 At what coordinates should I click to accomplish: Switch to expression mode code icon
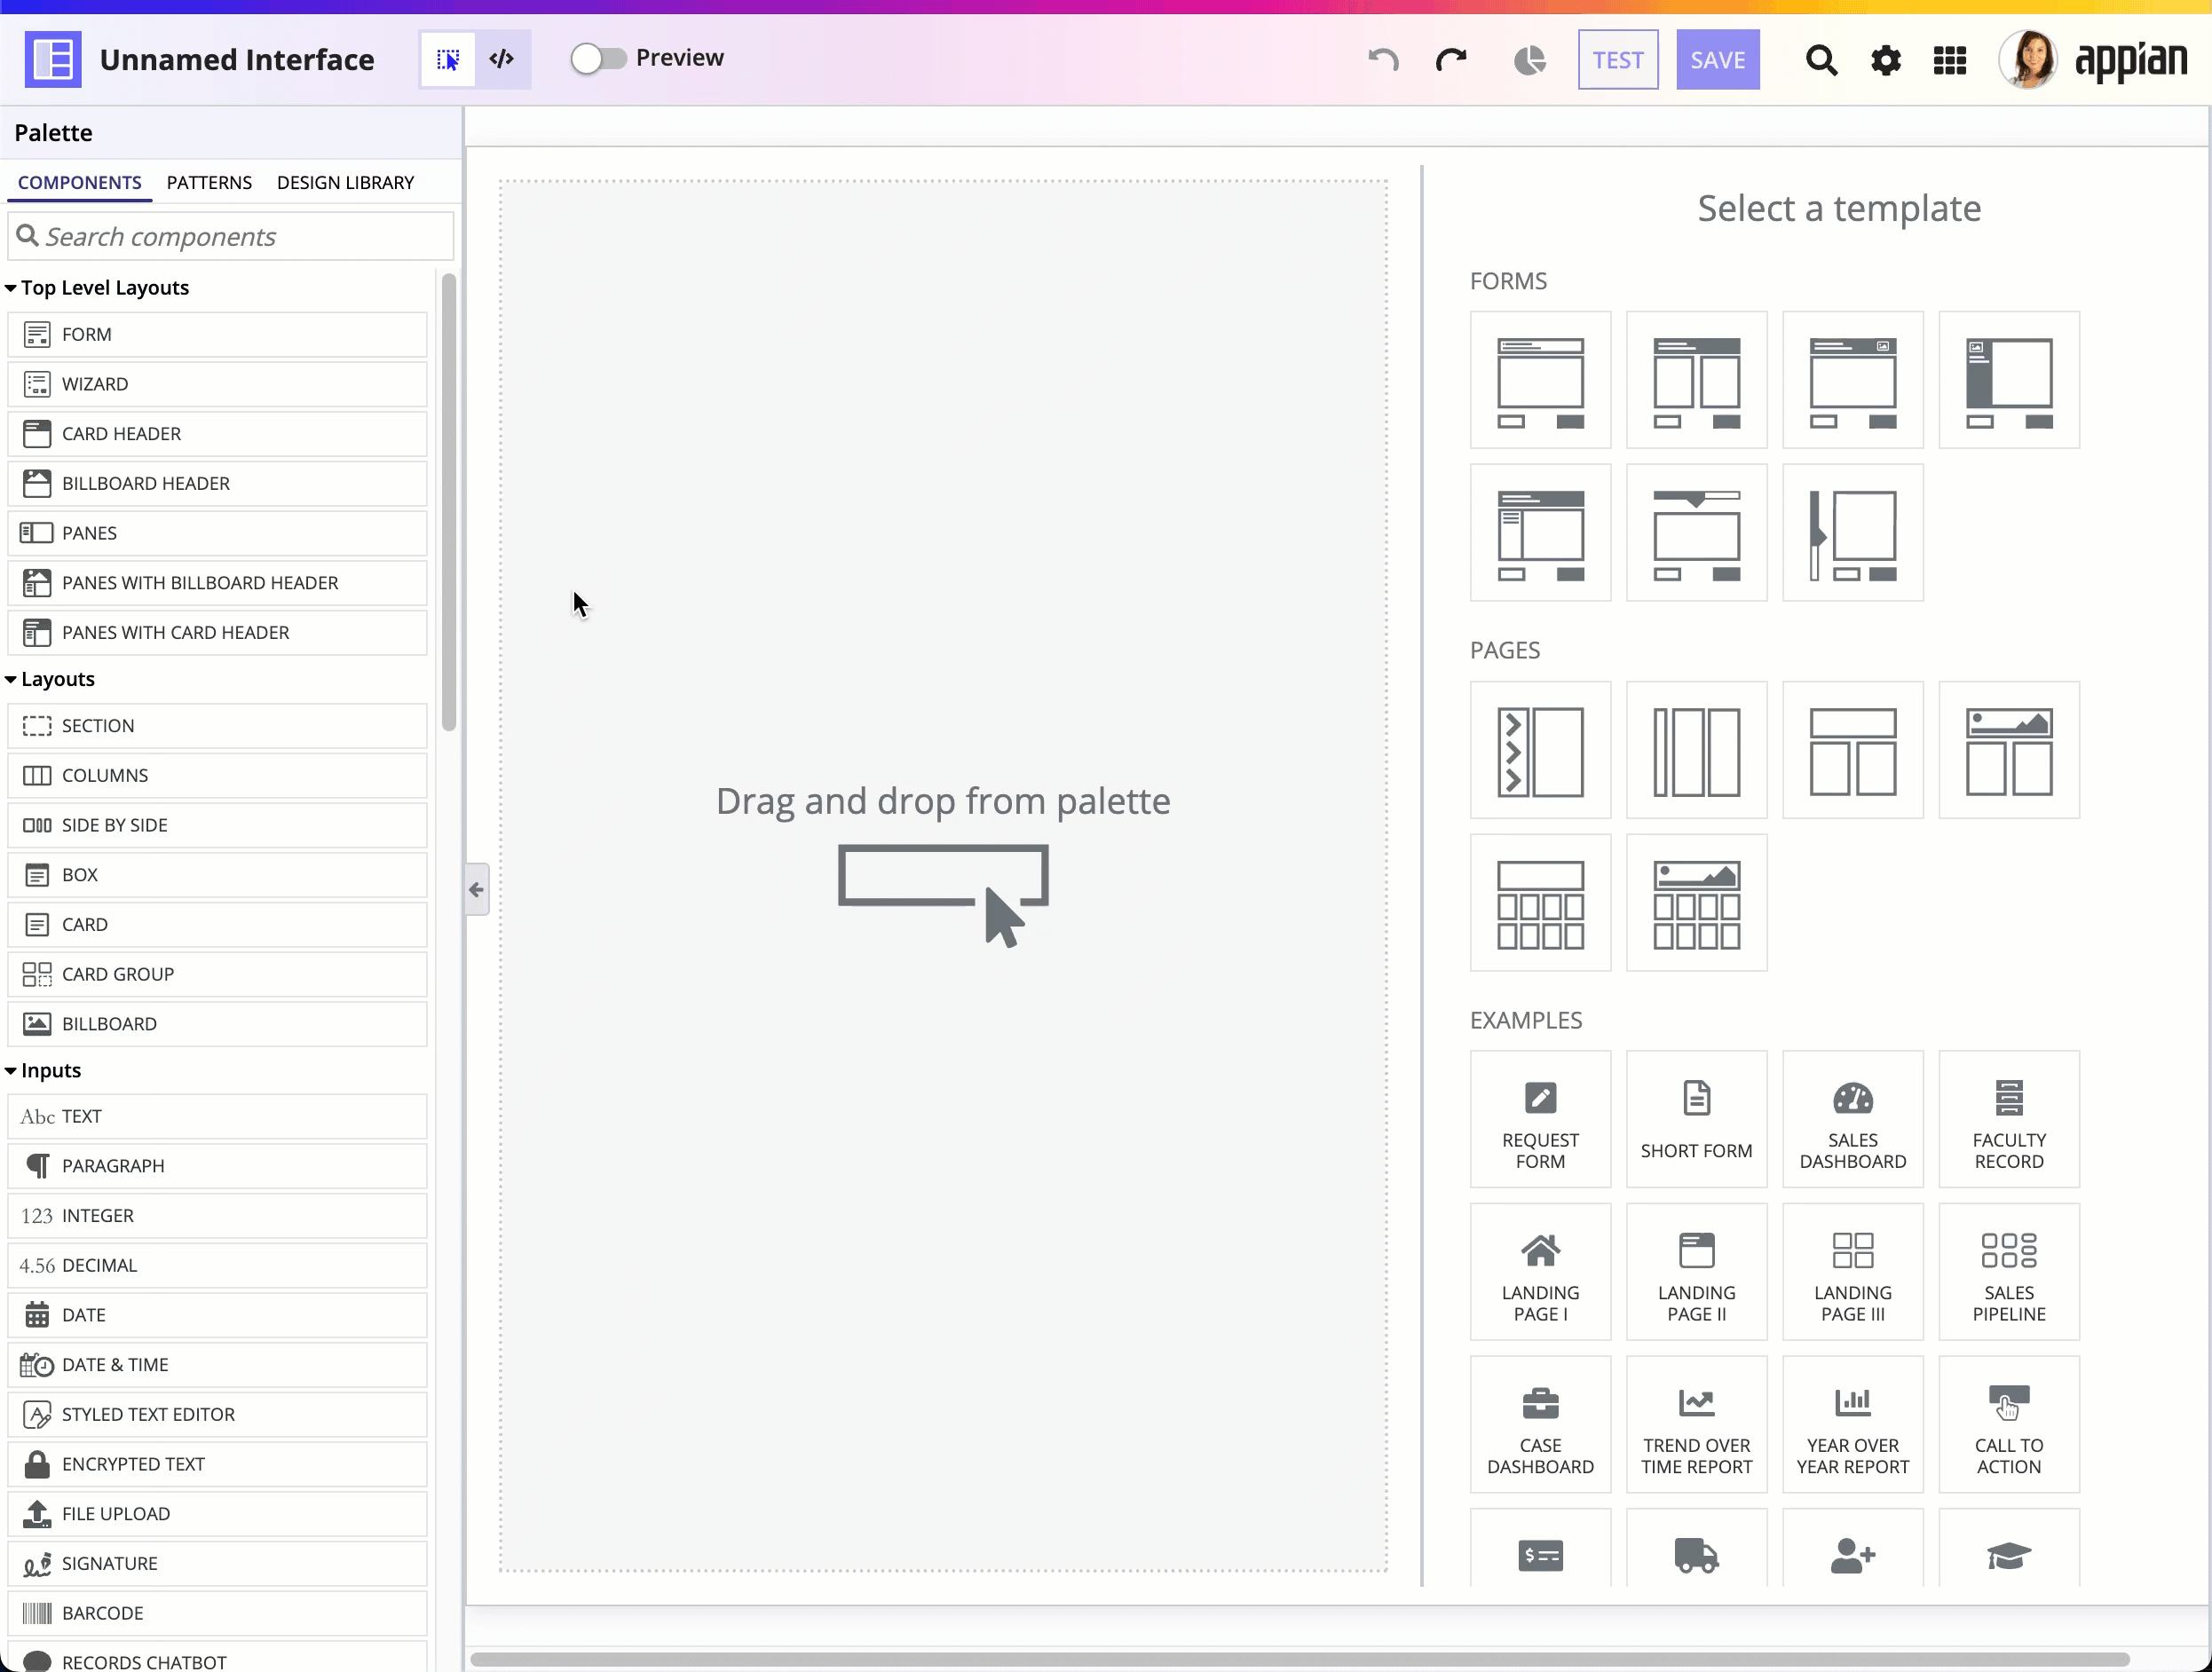502,60
